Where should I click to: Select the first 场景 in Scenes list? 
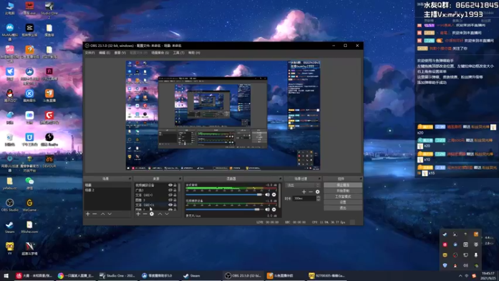pyautogui.click(x=107, y=185)
